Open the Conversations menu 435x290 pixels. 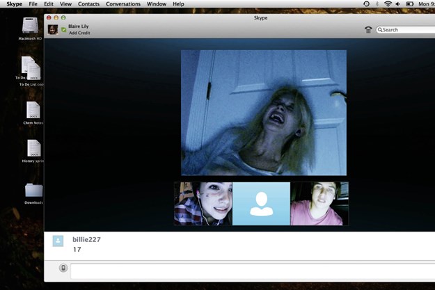click(x=123, y=4)
